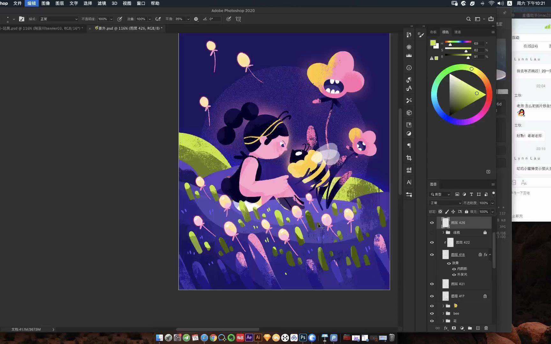Image resolution: width=551 pixels, height=344 pixels.
Task: Add a layer mask icon
Action: 454,328
